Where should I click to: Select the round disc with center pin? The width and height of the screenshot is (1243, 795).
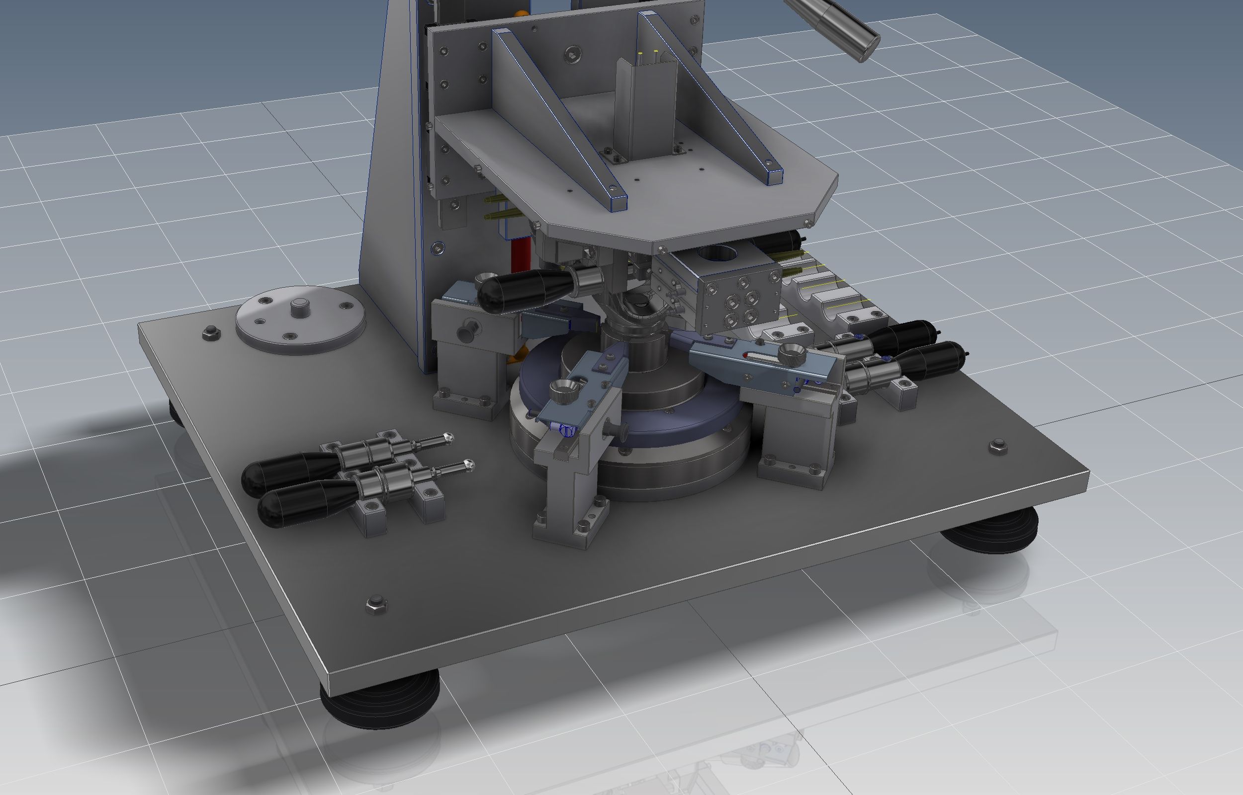click(300, 320)
